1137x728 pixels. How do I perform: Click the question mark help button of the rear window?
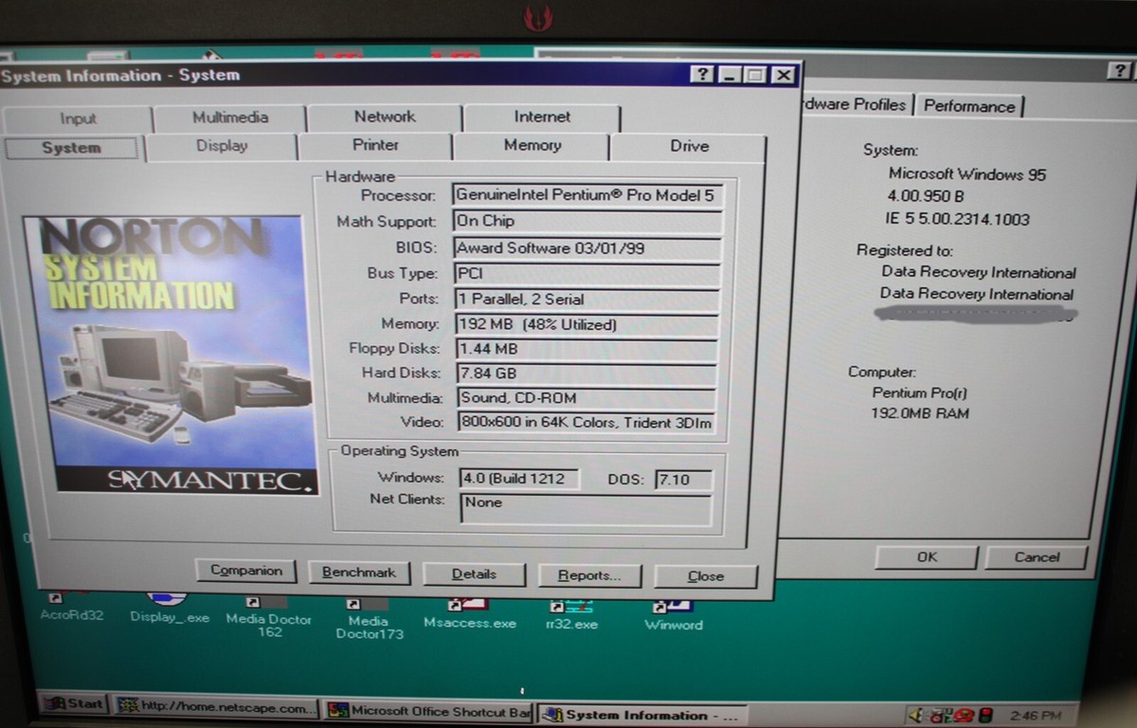[1119, 72]
